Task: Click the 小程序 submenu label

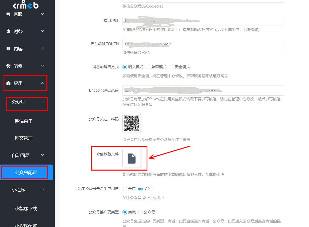Action: (18, 190)
